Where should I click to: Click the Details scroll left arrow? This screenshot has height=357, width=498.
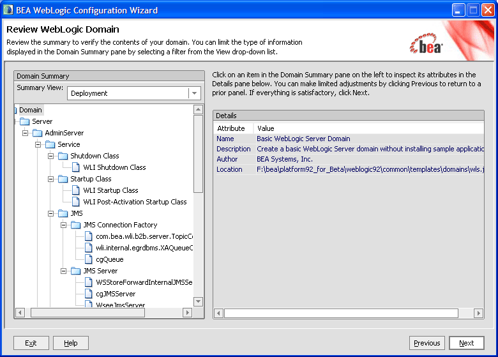pyautogui.click(x=218, y=314)
